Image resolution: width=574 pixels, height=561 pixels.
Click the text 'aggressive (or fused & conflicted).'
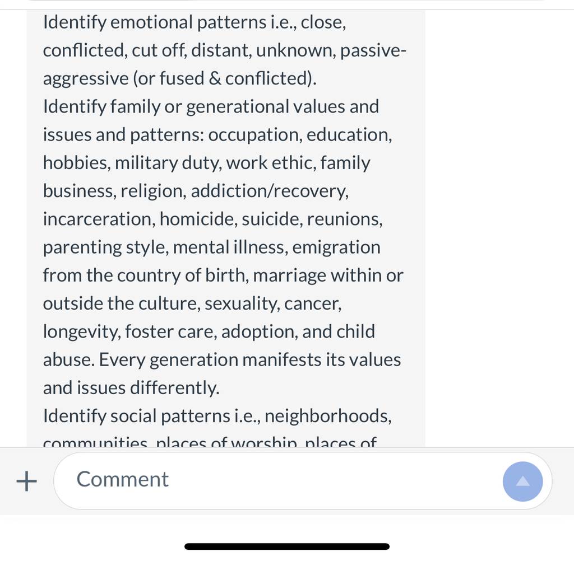tap(180, 79)
